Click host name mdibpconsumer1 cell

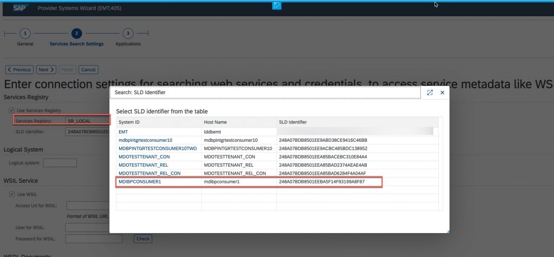(x=221, y=182)
